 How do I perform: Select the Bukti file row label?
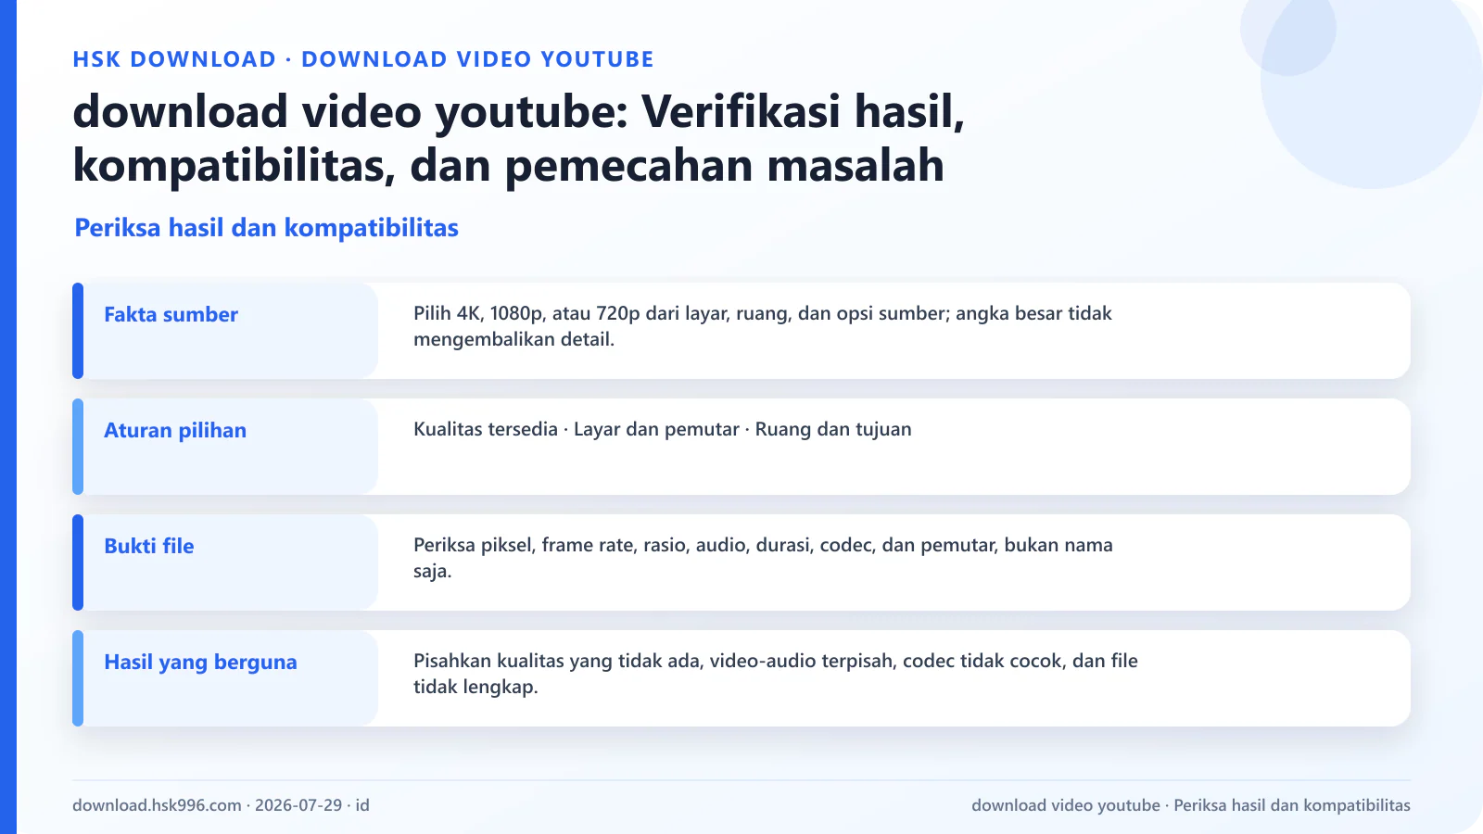(x=149, y=546)
